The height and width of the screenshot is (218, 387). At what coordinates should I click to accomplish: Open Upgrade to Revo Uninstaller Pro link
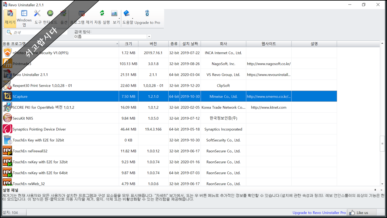tap(319, 213)
